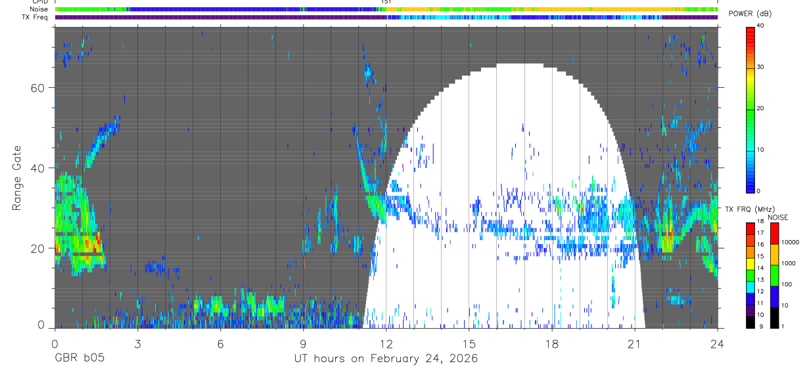
Task: Click the "9" TX frequency legend label
Action: click(x=760, y=327)
